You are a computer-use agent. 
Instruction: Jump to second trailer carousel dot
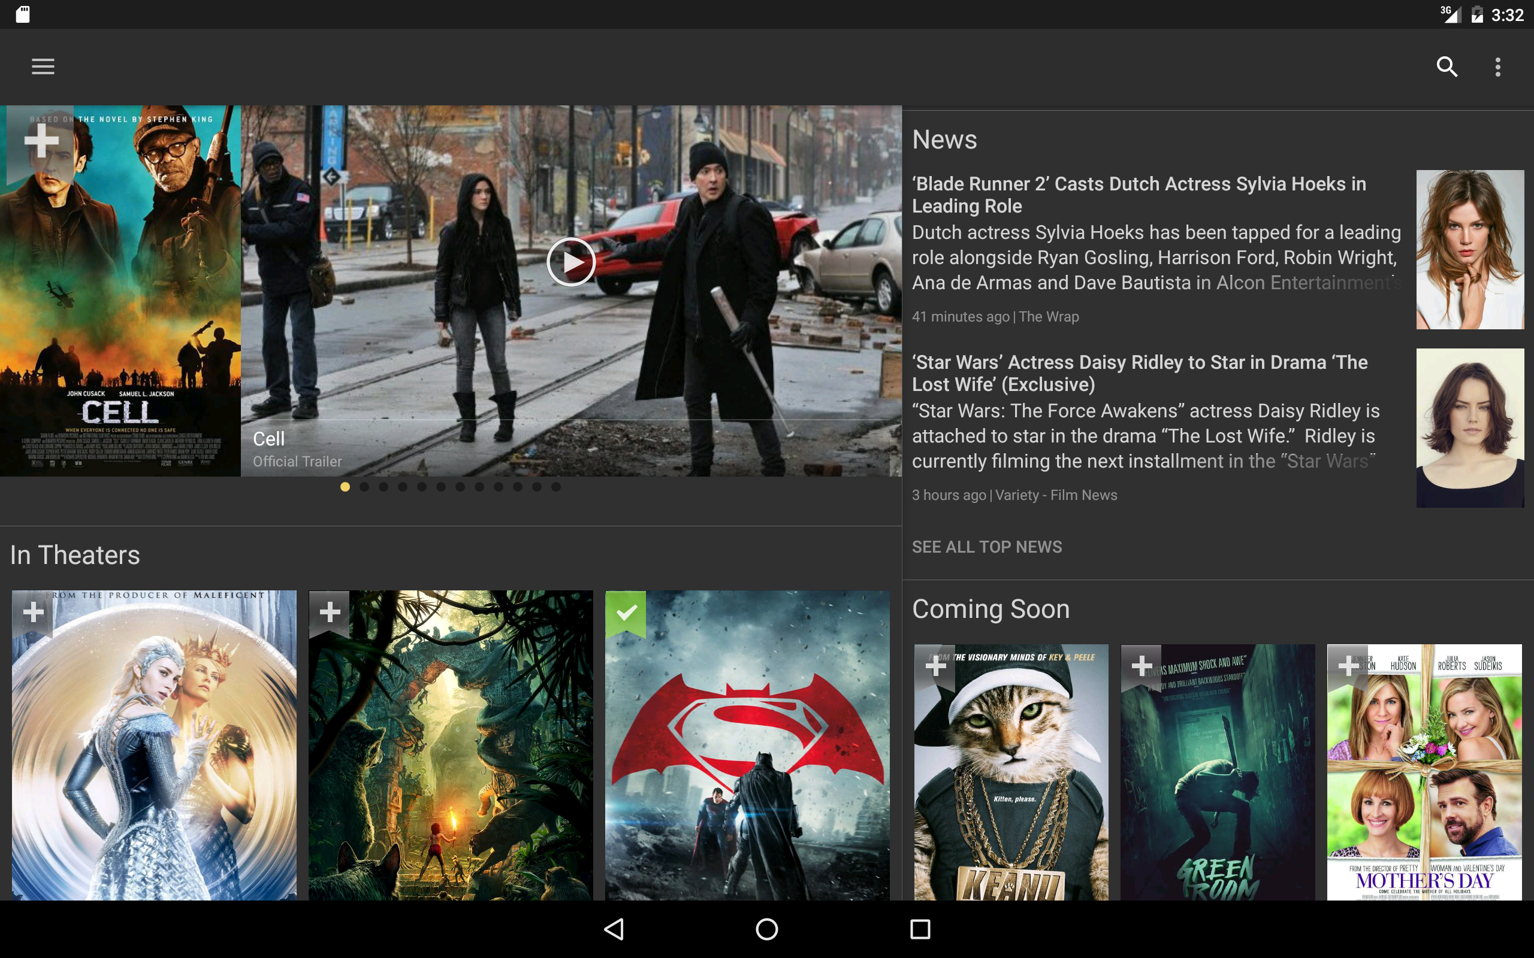click(364, 487)
